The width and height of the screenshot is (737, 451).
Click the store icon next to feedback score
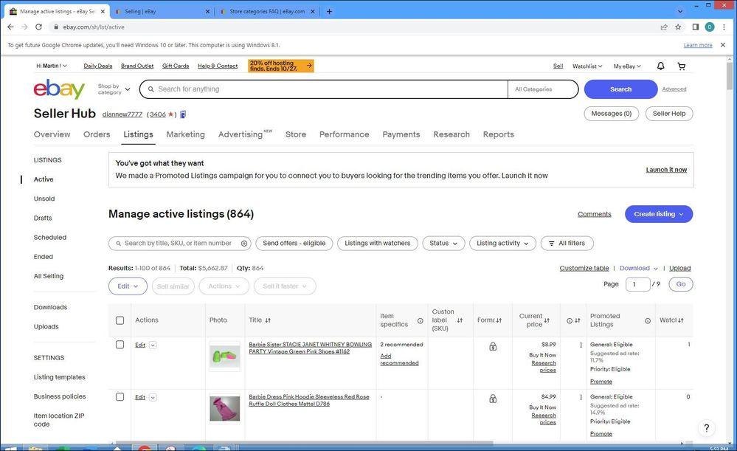[183, 114]
